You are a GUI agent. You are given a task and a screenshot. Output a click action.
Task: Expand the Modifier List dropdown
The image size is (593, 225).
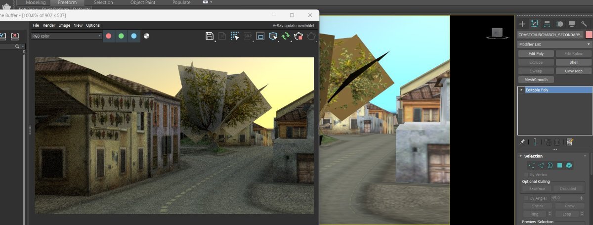pos(554,45)
